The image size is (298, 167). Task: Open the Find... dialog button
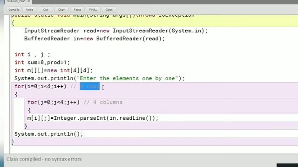[x=93, y=9]
